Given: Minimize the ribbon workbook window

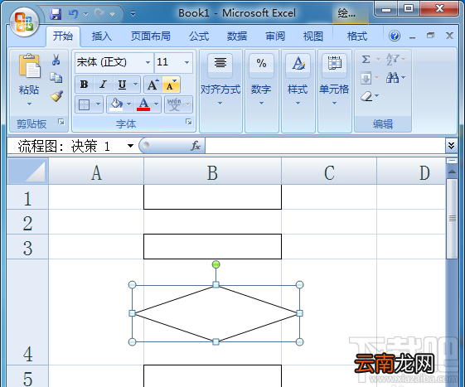Looking at the screenshot, I should [x=412, y=36].
